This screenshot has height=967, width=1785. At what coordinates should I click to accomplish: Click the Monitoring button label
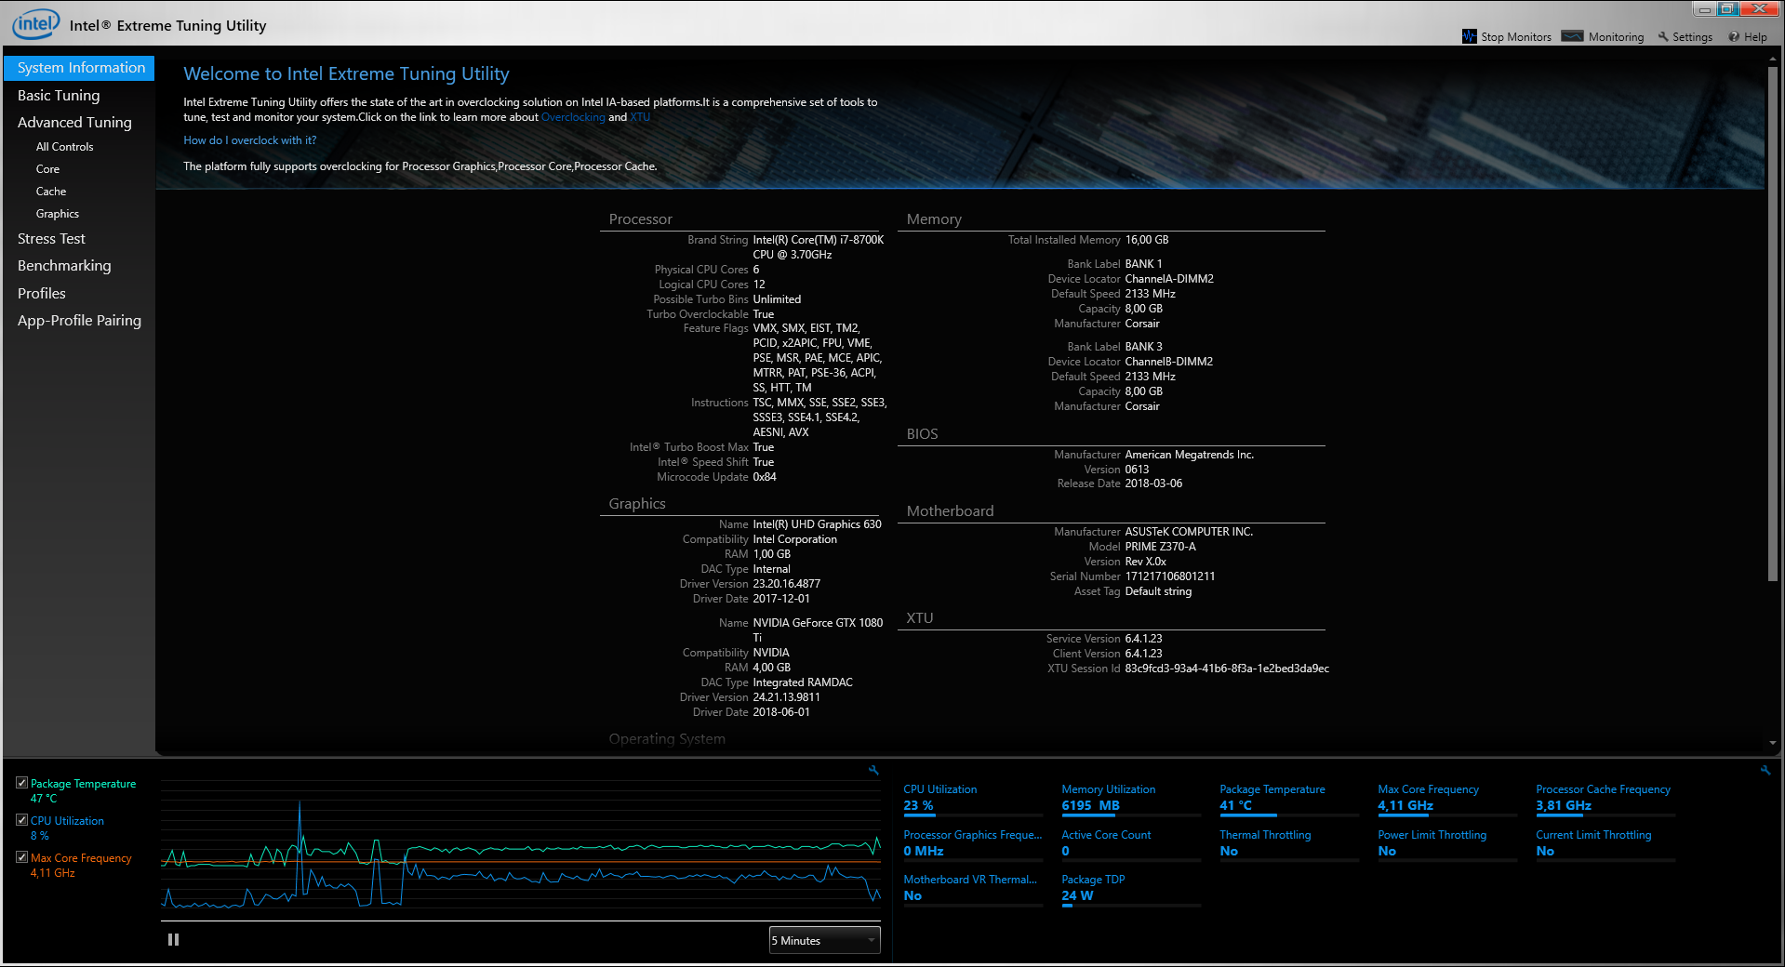[1616, 37]
